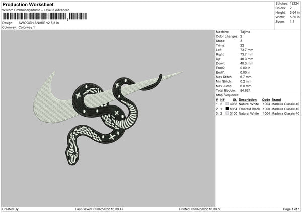Click the Last Saved timestamp

pyautogui.click(x=99, y=209)
